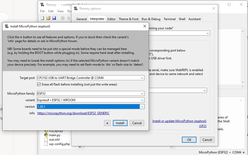Close the Install MicroPython dialog

[x=145, y=26]
